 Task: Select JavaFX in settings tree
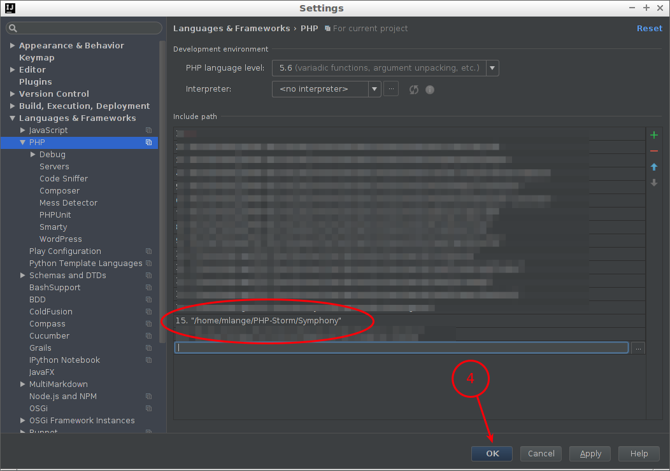tap(42, 372)
